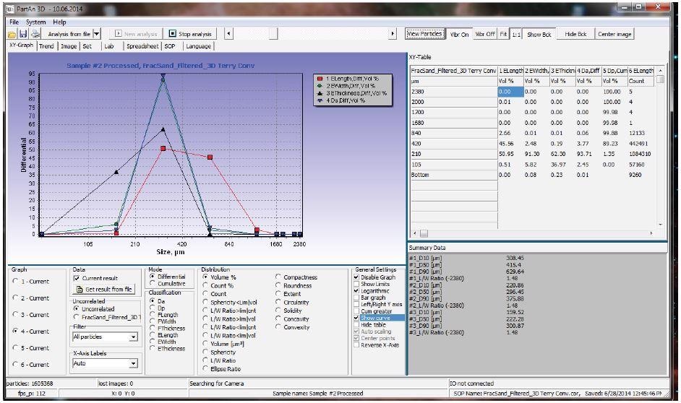Click the save floppy disk icon
The width and height of the screenshot is (681, 403).
click(23, 34)
